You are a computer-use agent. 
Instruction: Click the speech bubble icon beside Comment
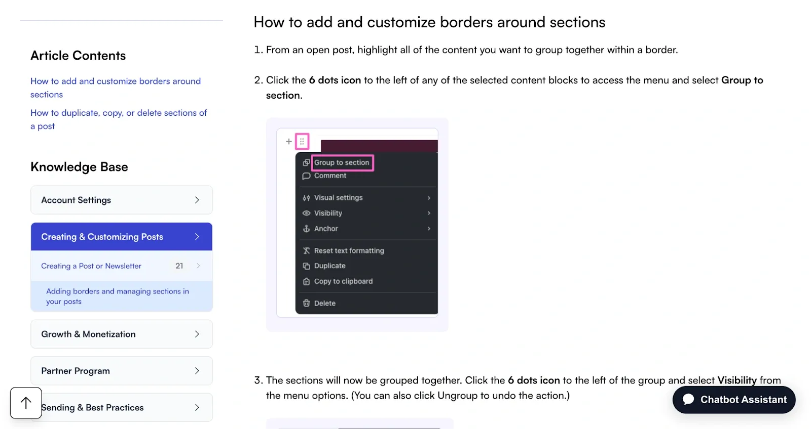tap(306, 176)
